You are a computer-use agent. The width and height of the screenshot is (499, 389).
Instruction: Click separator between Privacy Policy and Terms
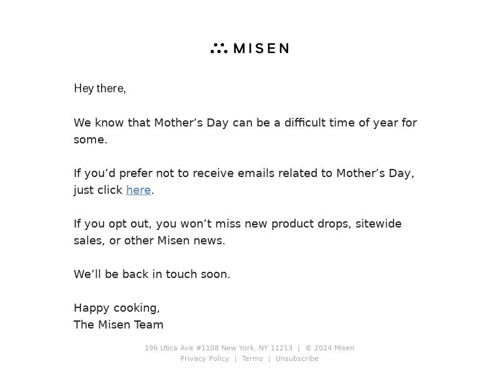236,359
